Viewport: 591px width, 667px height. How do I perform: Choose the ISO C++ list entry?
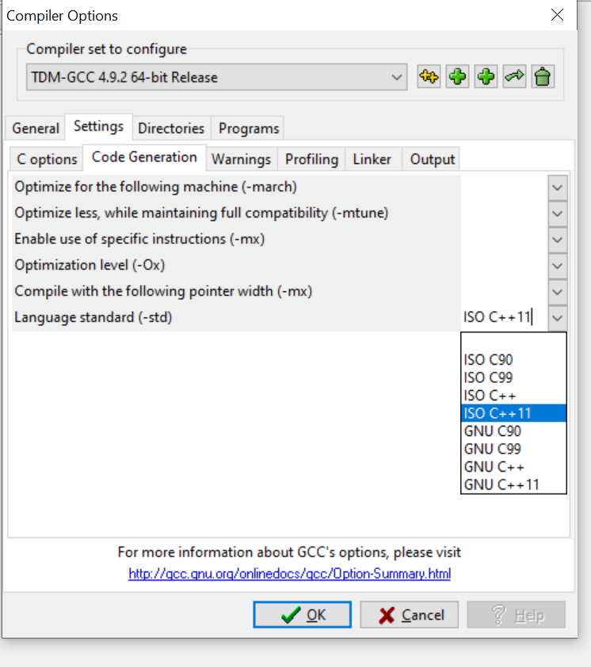pyautogui.click(x=513, y=396)
